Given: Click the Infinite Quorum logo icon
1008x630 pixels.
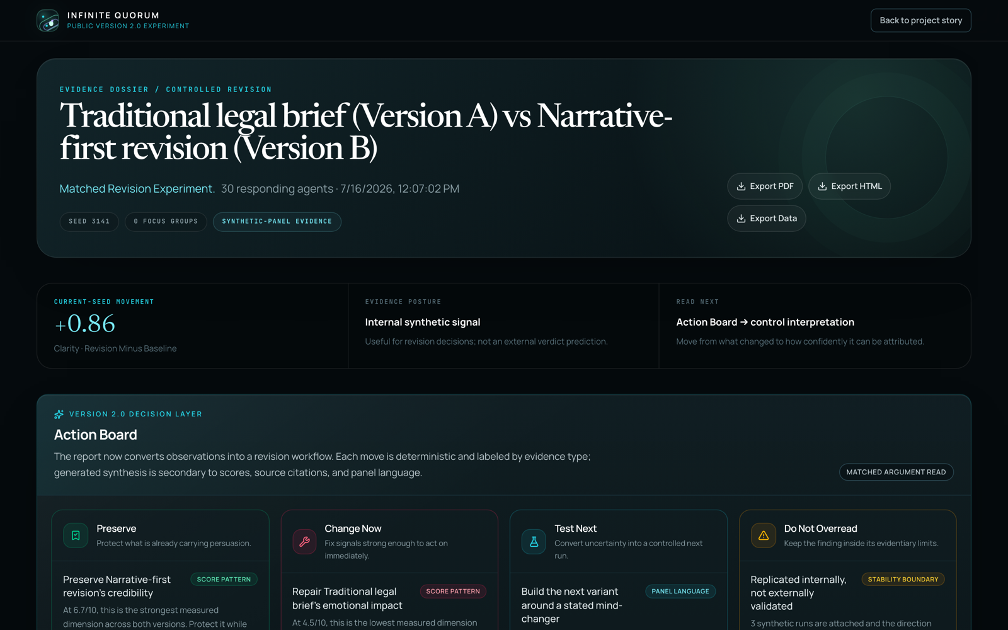Looking at the screenshot, I should [48, 20].
